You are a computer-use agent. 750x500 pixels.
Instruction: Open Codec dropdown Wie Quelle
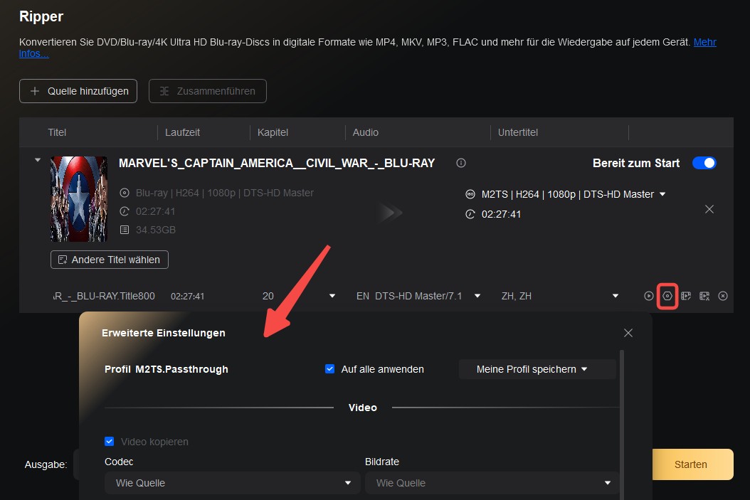(233, 483)
